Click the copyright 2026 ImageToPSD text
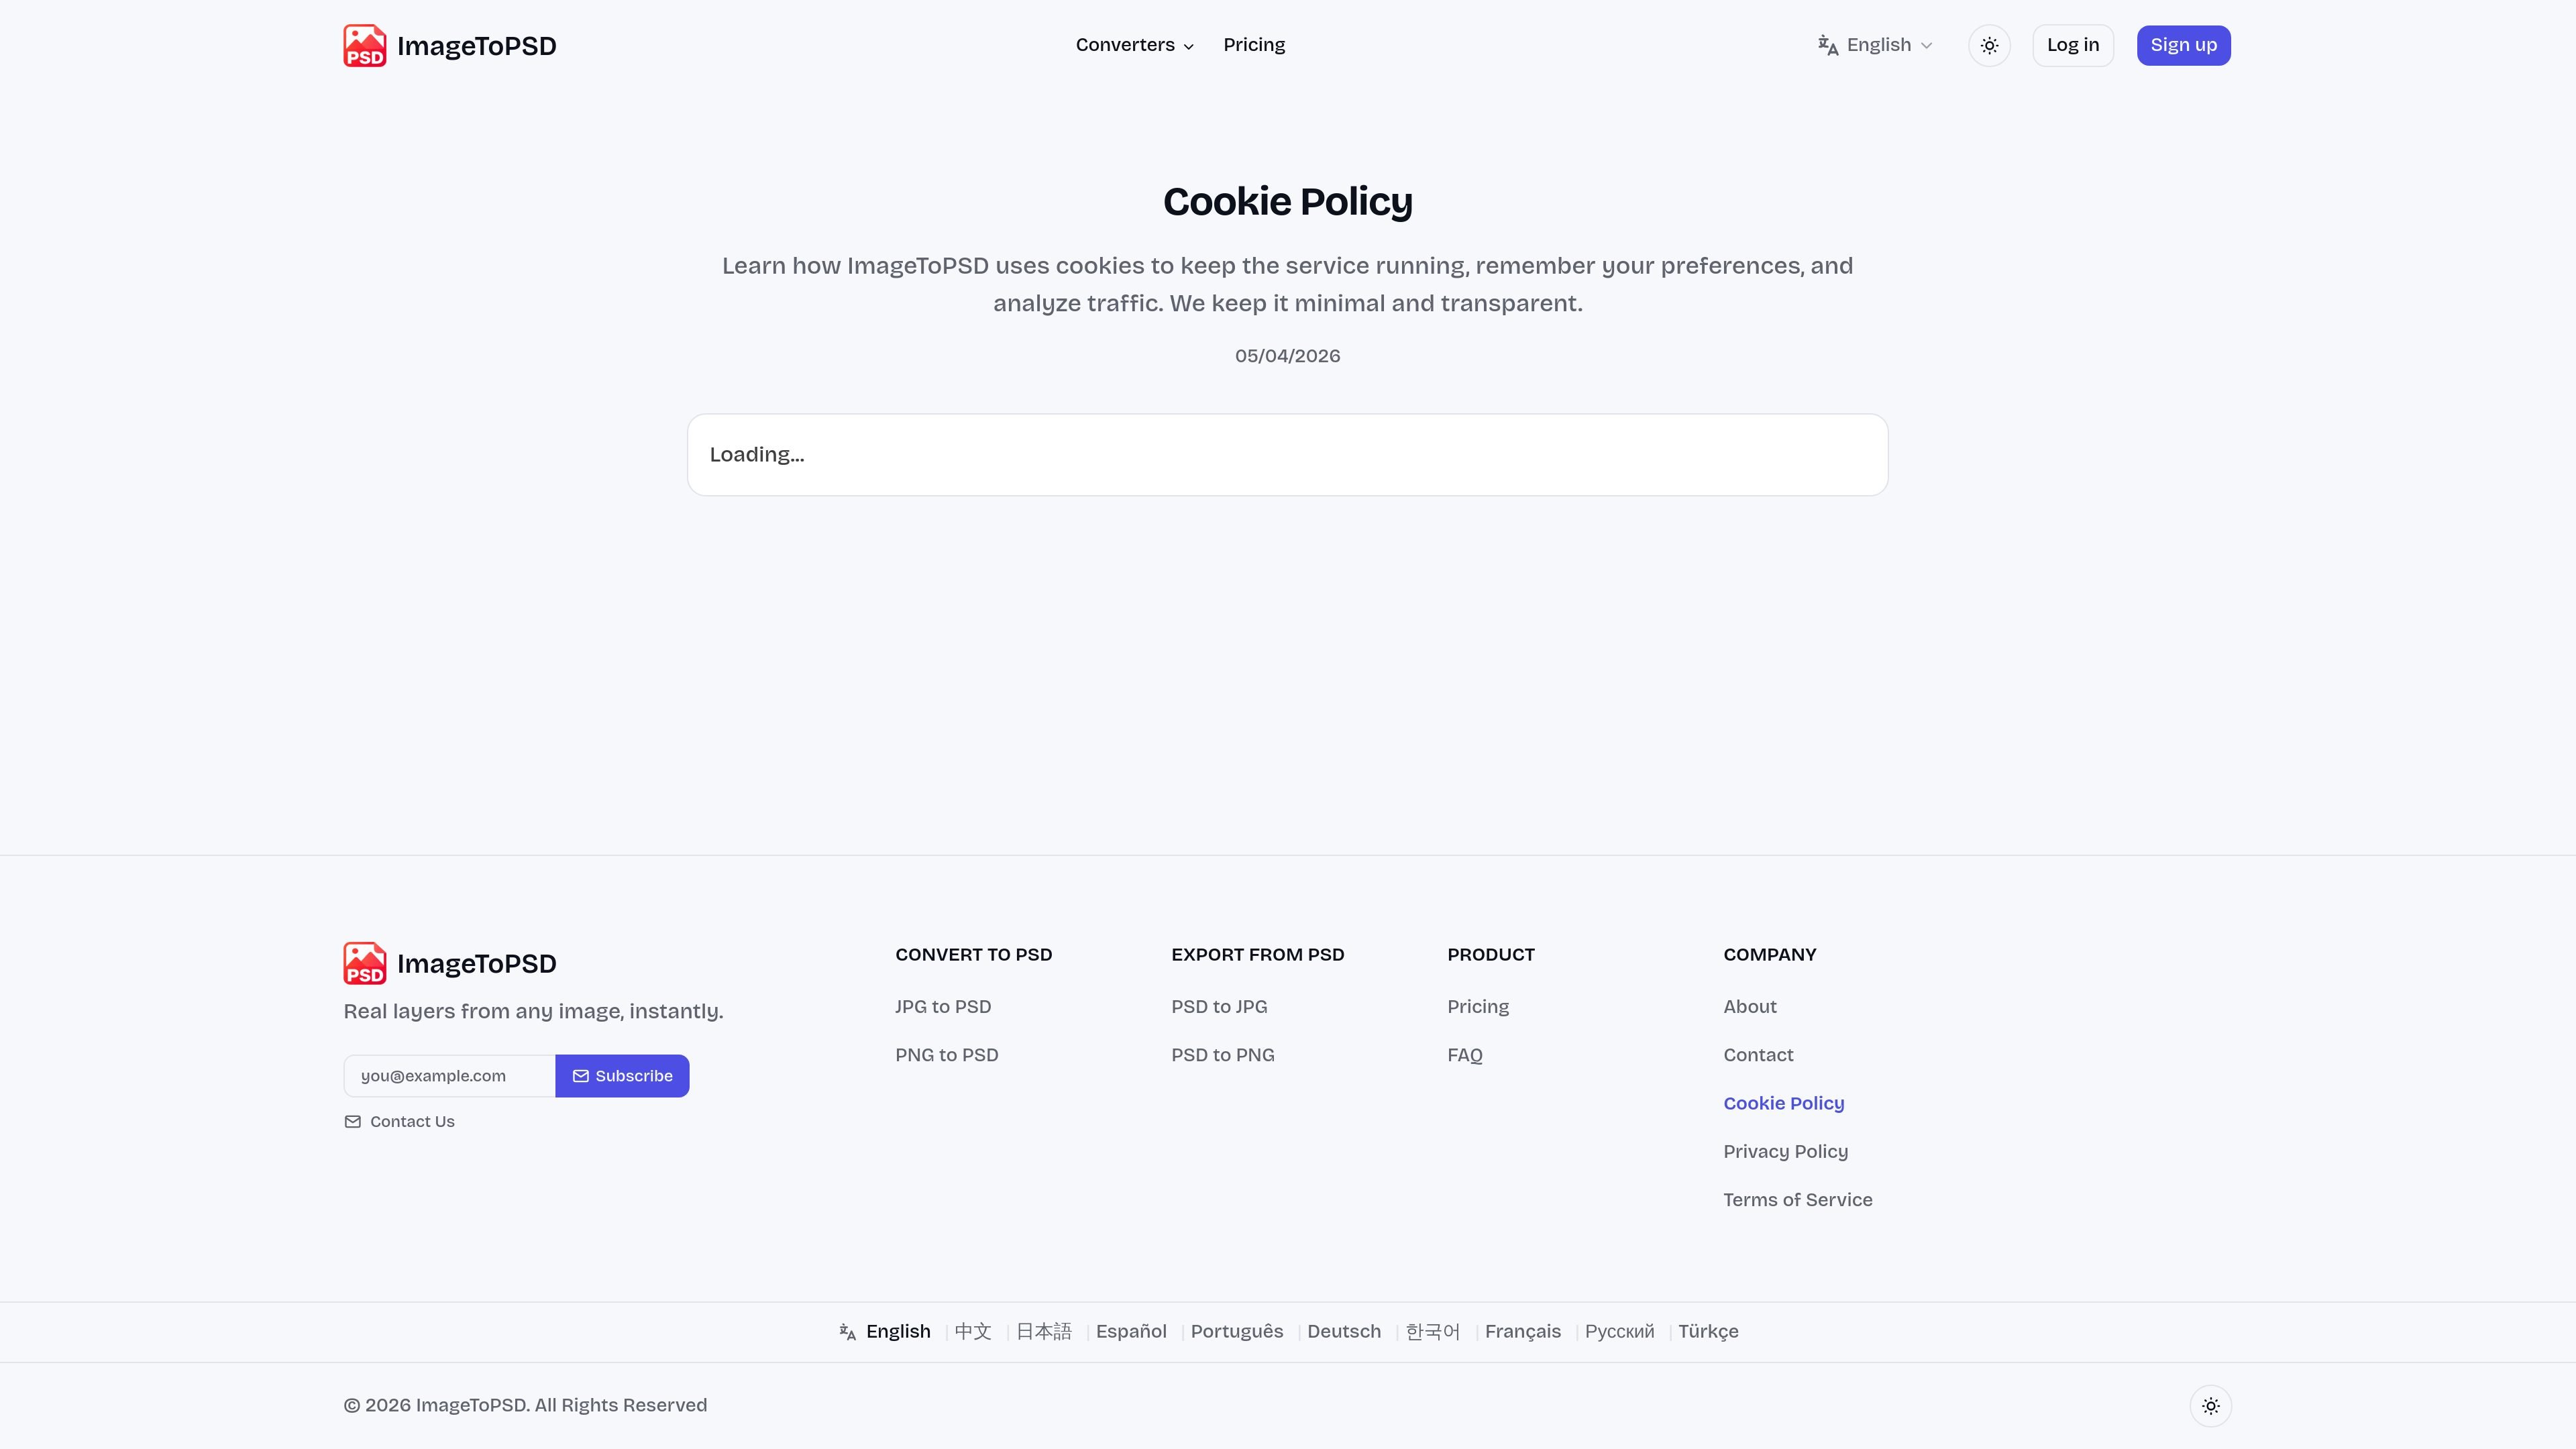 (x=525, y=1405)
